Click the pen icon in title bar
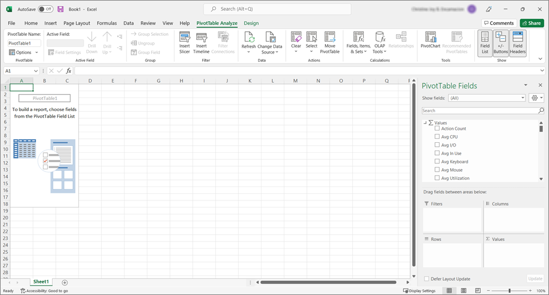 point(489,9)
